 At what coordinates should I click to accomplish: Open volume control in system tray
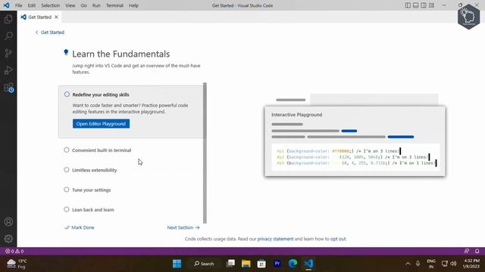(453, 264)
